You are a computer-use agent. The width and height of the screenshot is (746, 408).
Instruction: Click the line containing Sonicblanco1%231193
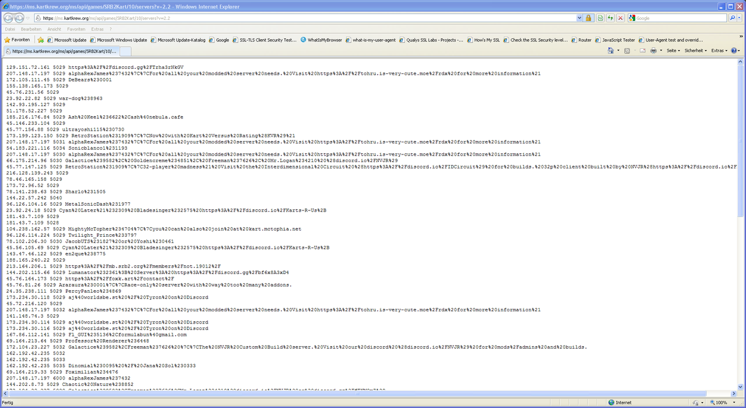coord(66,148)
